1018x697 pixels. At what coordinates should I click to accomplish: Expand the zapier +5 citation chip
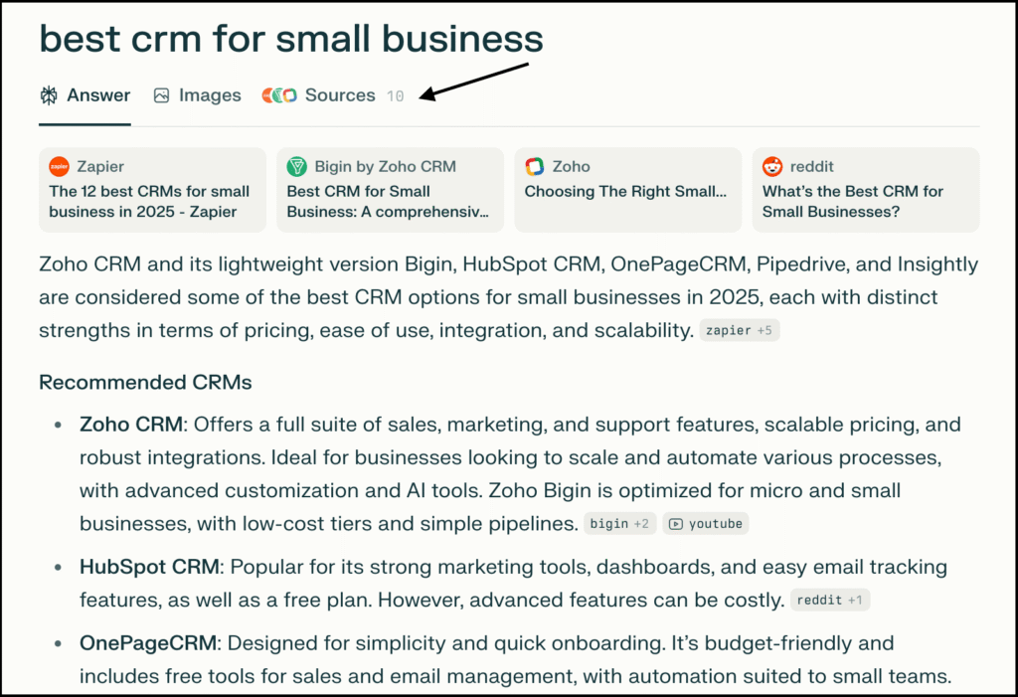(740, 329)
